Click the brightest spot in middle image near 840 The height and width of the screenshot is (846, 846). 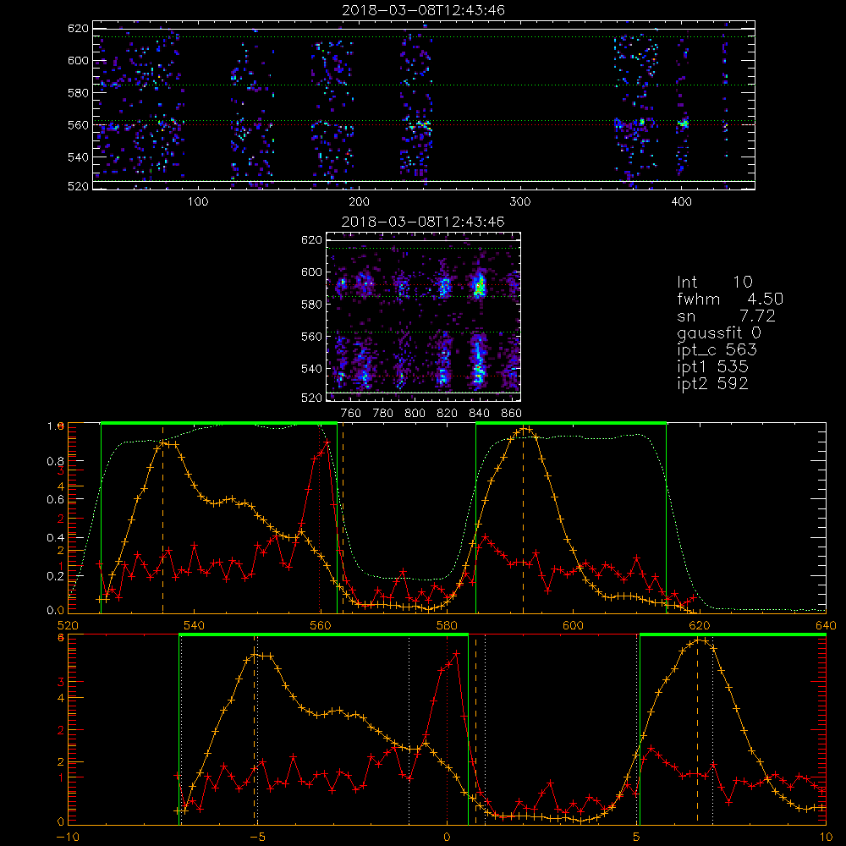pyautogui.click(x=479, y=287)
